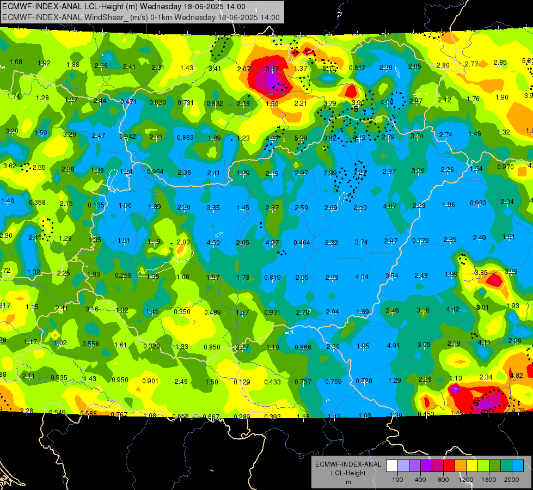Image resolution: width=533 pixels, height=490 pixels.
Task: Click the legend value 400
Action: coord(420,480)
